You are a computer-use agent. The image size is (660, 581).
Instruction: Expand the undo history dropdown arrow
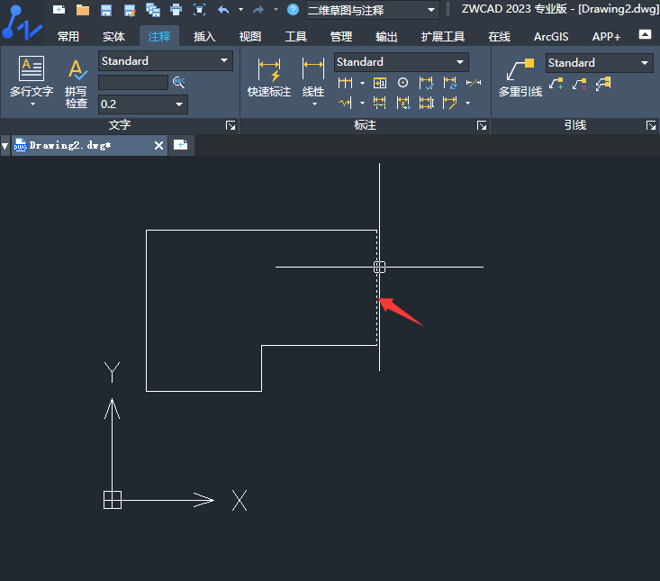point(240,10)
